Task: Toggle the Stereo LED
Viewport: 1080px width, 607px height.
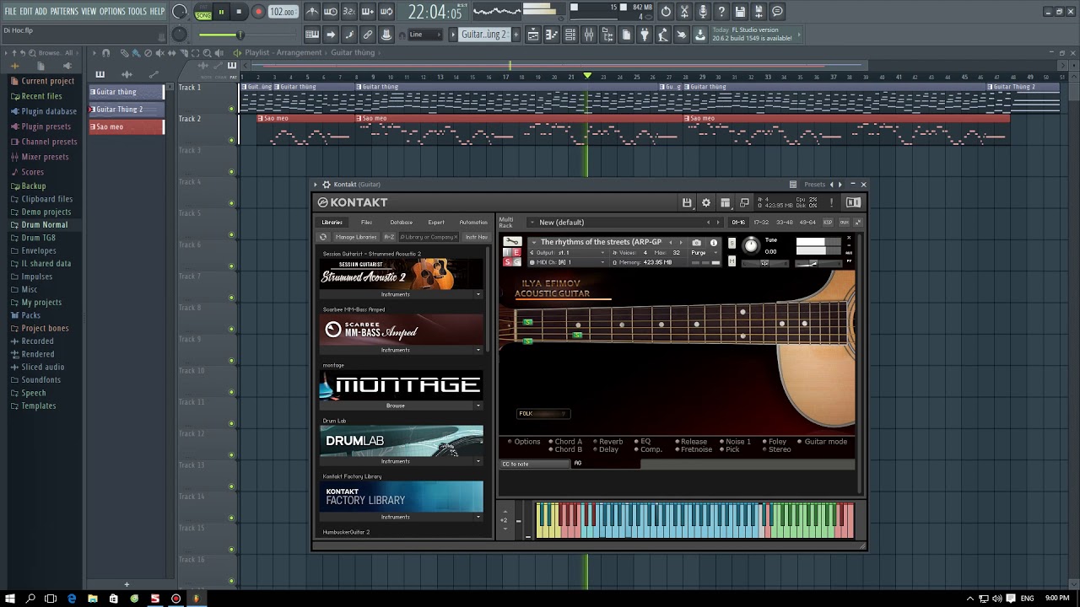Action: [764, 450]
